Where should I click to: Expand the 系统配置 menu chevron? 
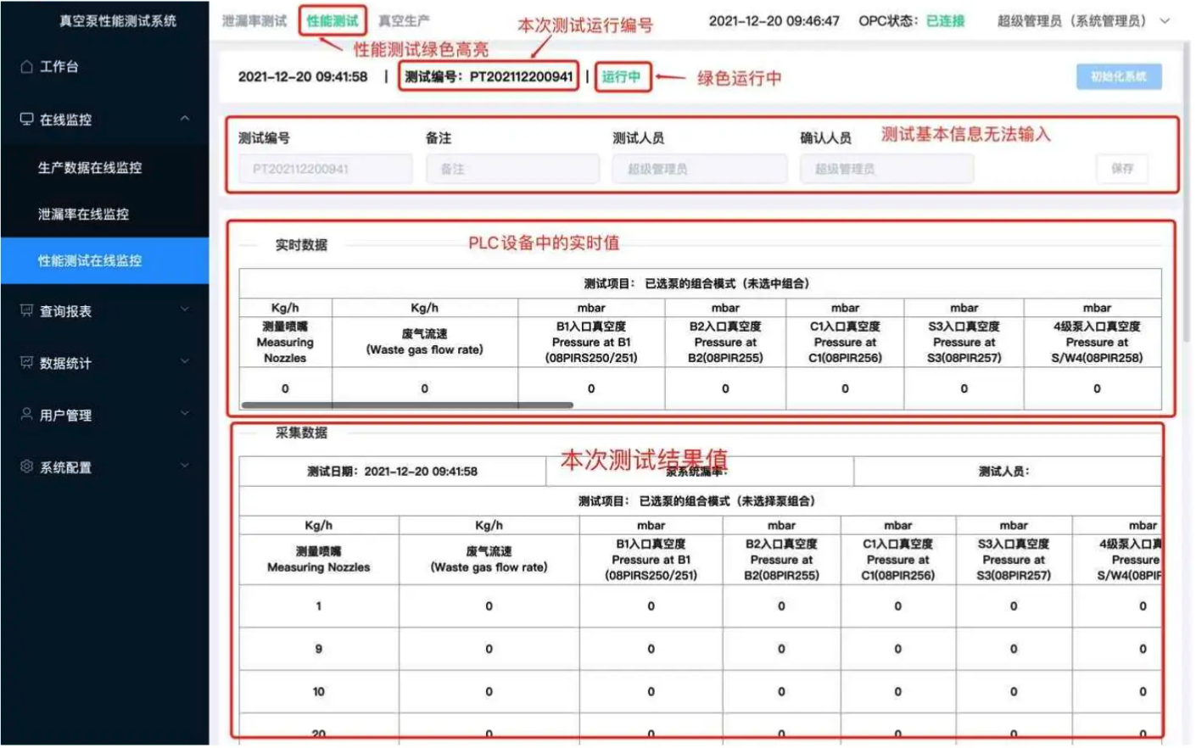[185, 466]
